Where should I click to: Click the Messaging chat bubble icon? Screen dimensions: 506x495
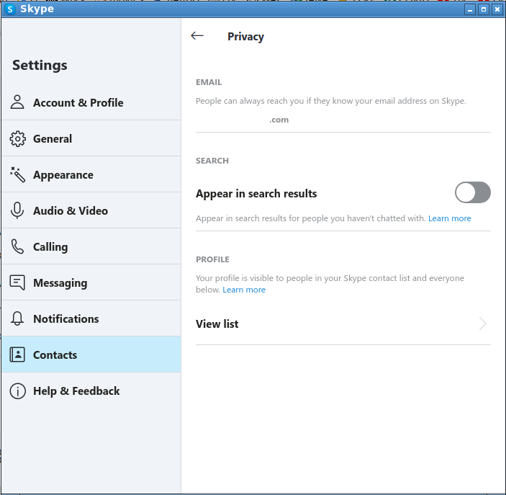[17, 282]
